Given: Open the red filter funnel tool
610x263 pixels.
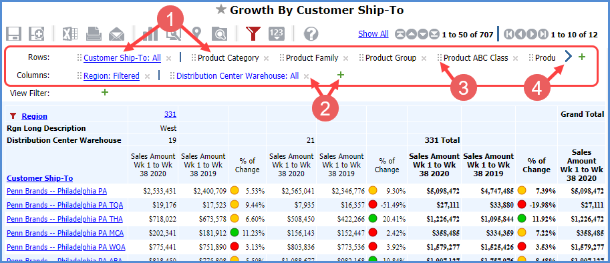Looking at the screenshot, I should pos(253,34).
